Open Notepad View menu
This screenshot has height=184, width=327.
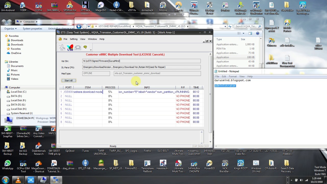pos(242,76)
